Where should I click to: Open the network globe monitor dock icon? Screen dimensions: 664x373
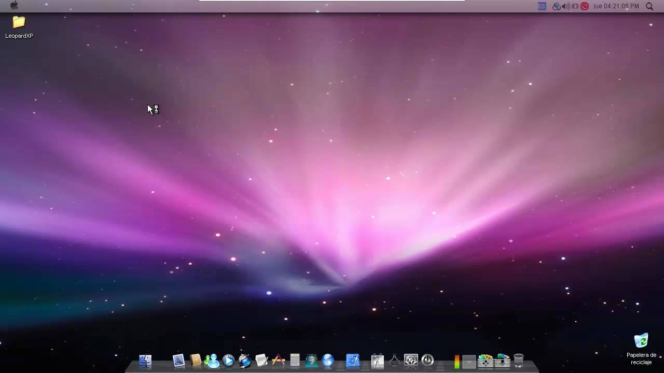coord(311,361)
